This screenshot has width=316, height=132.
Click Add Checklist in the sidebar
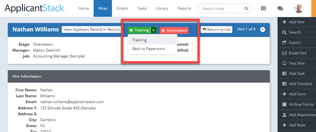coord(297,84)
